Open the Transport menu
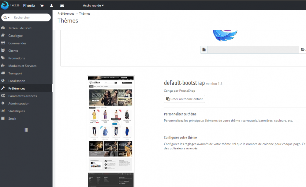306x187 pixels. point(26,73)
